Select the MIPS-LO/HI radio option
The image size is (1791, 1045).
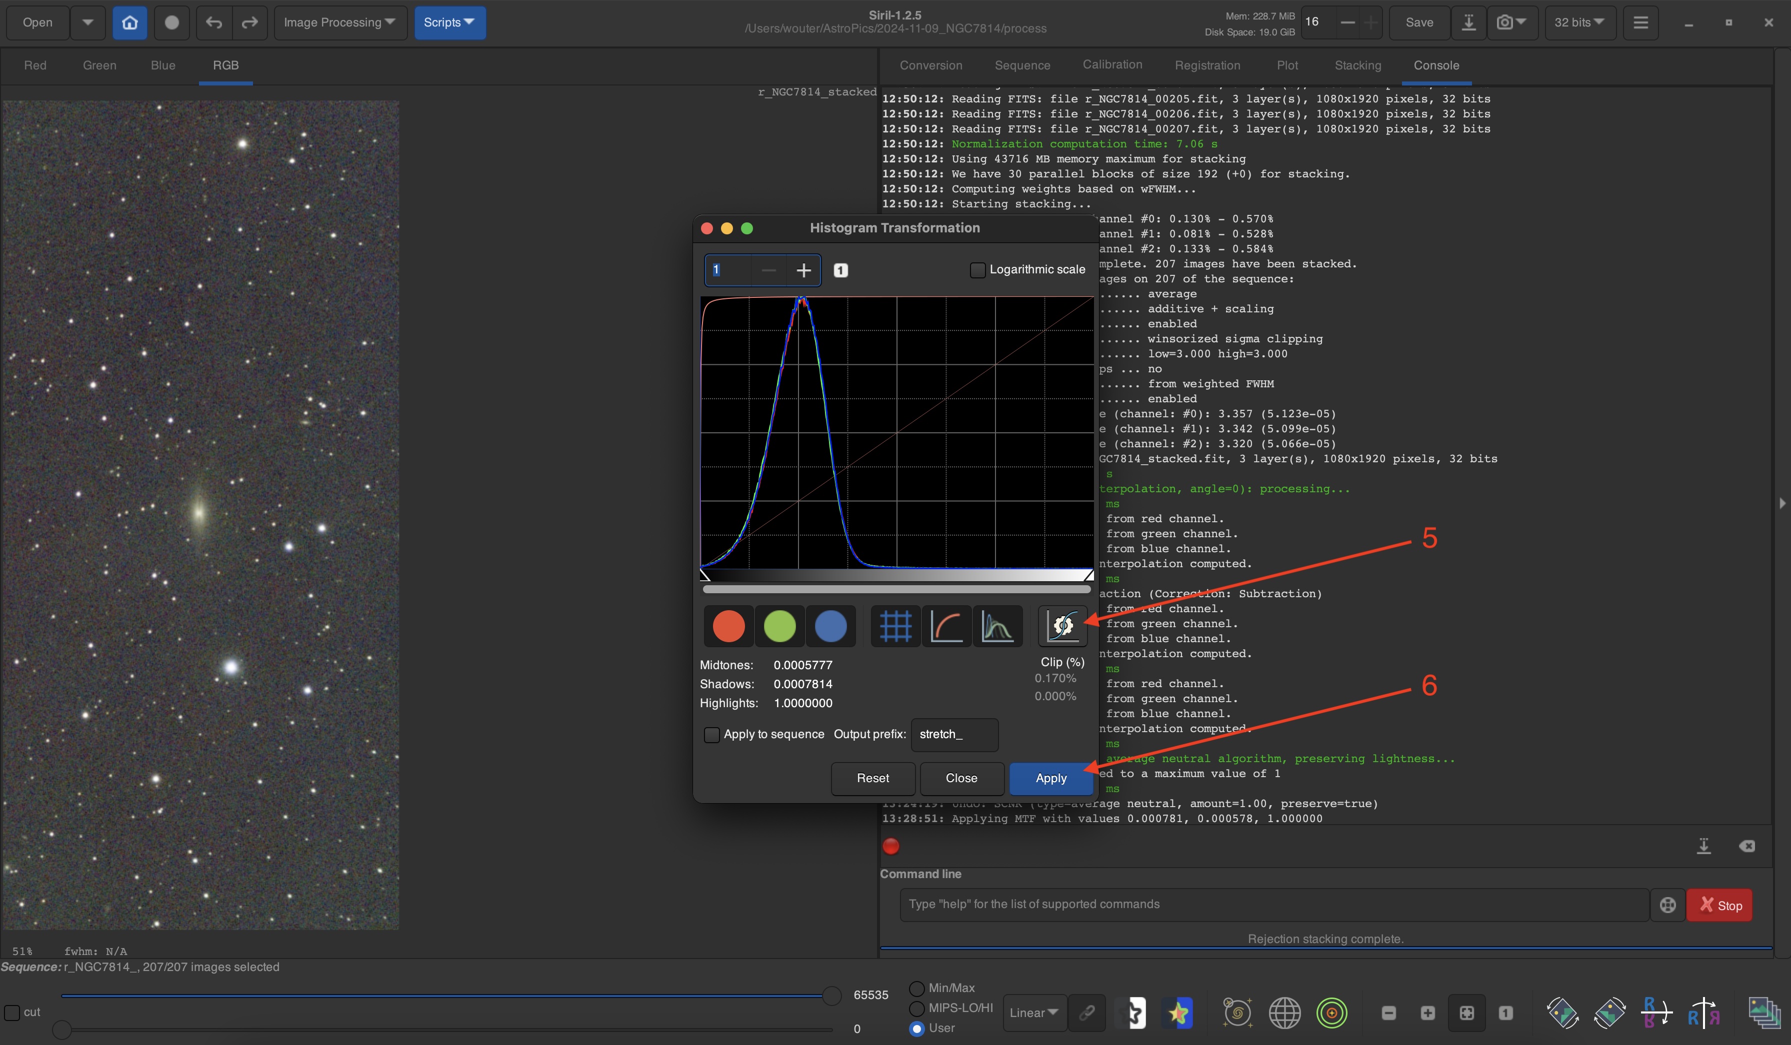point(917,1008)
